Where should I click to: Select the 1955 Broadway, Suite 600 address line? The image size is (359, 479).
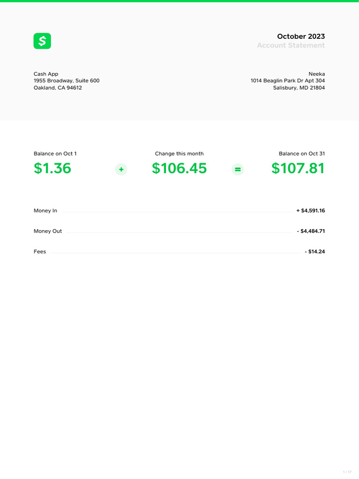tap(66, 81)
